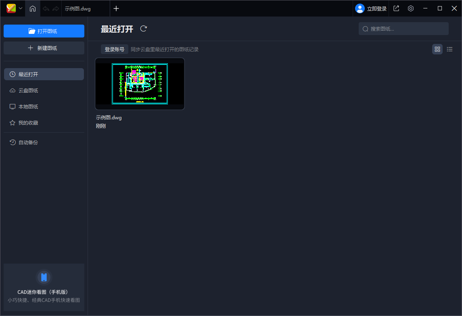Viewport: 462px width, 316px height.
Task: Click the share icon in title bar
Action: point(396,8)
